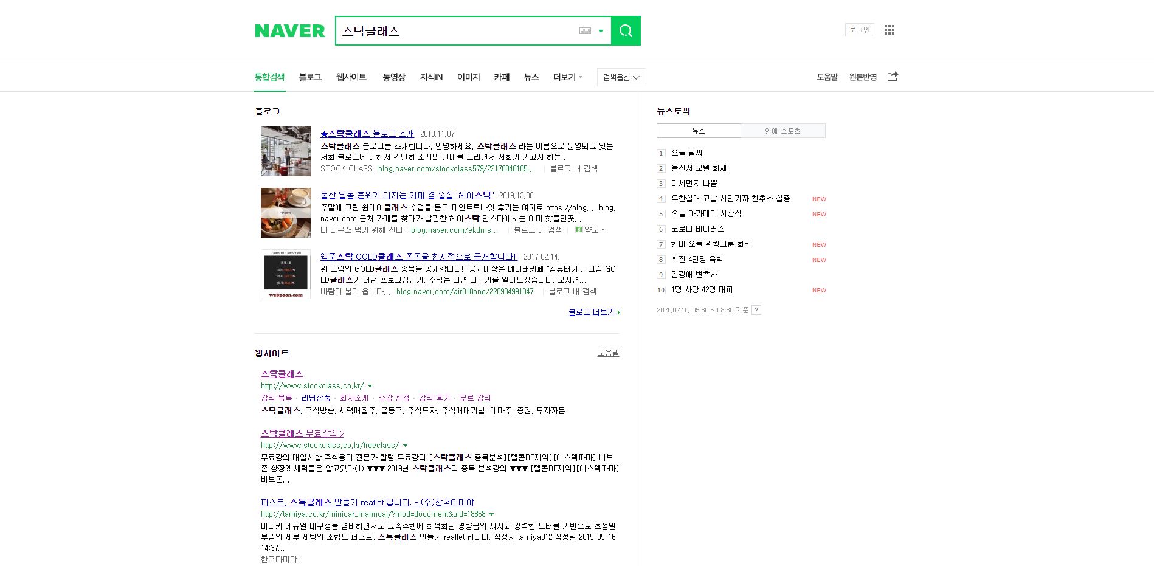1154x566 pixels.
Task: Click the question mark help icon under news topics
Action: (x=756, y=310)
